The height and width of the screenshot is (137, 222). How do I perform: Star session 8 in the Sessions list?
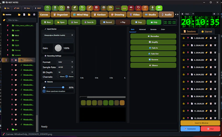[x=184, y=89]
